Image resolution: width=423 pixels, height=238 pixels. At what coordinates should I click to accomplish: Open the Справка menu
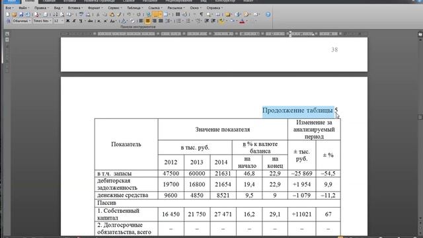pyautogui.click(x=214, y=8)
